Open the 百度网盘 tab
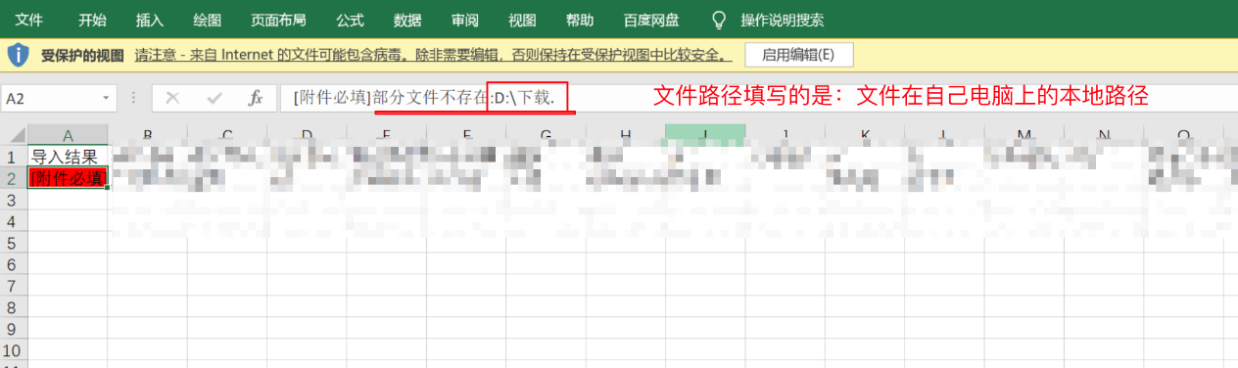The image size is (1238, 368). (651, 20)
